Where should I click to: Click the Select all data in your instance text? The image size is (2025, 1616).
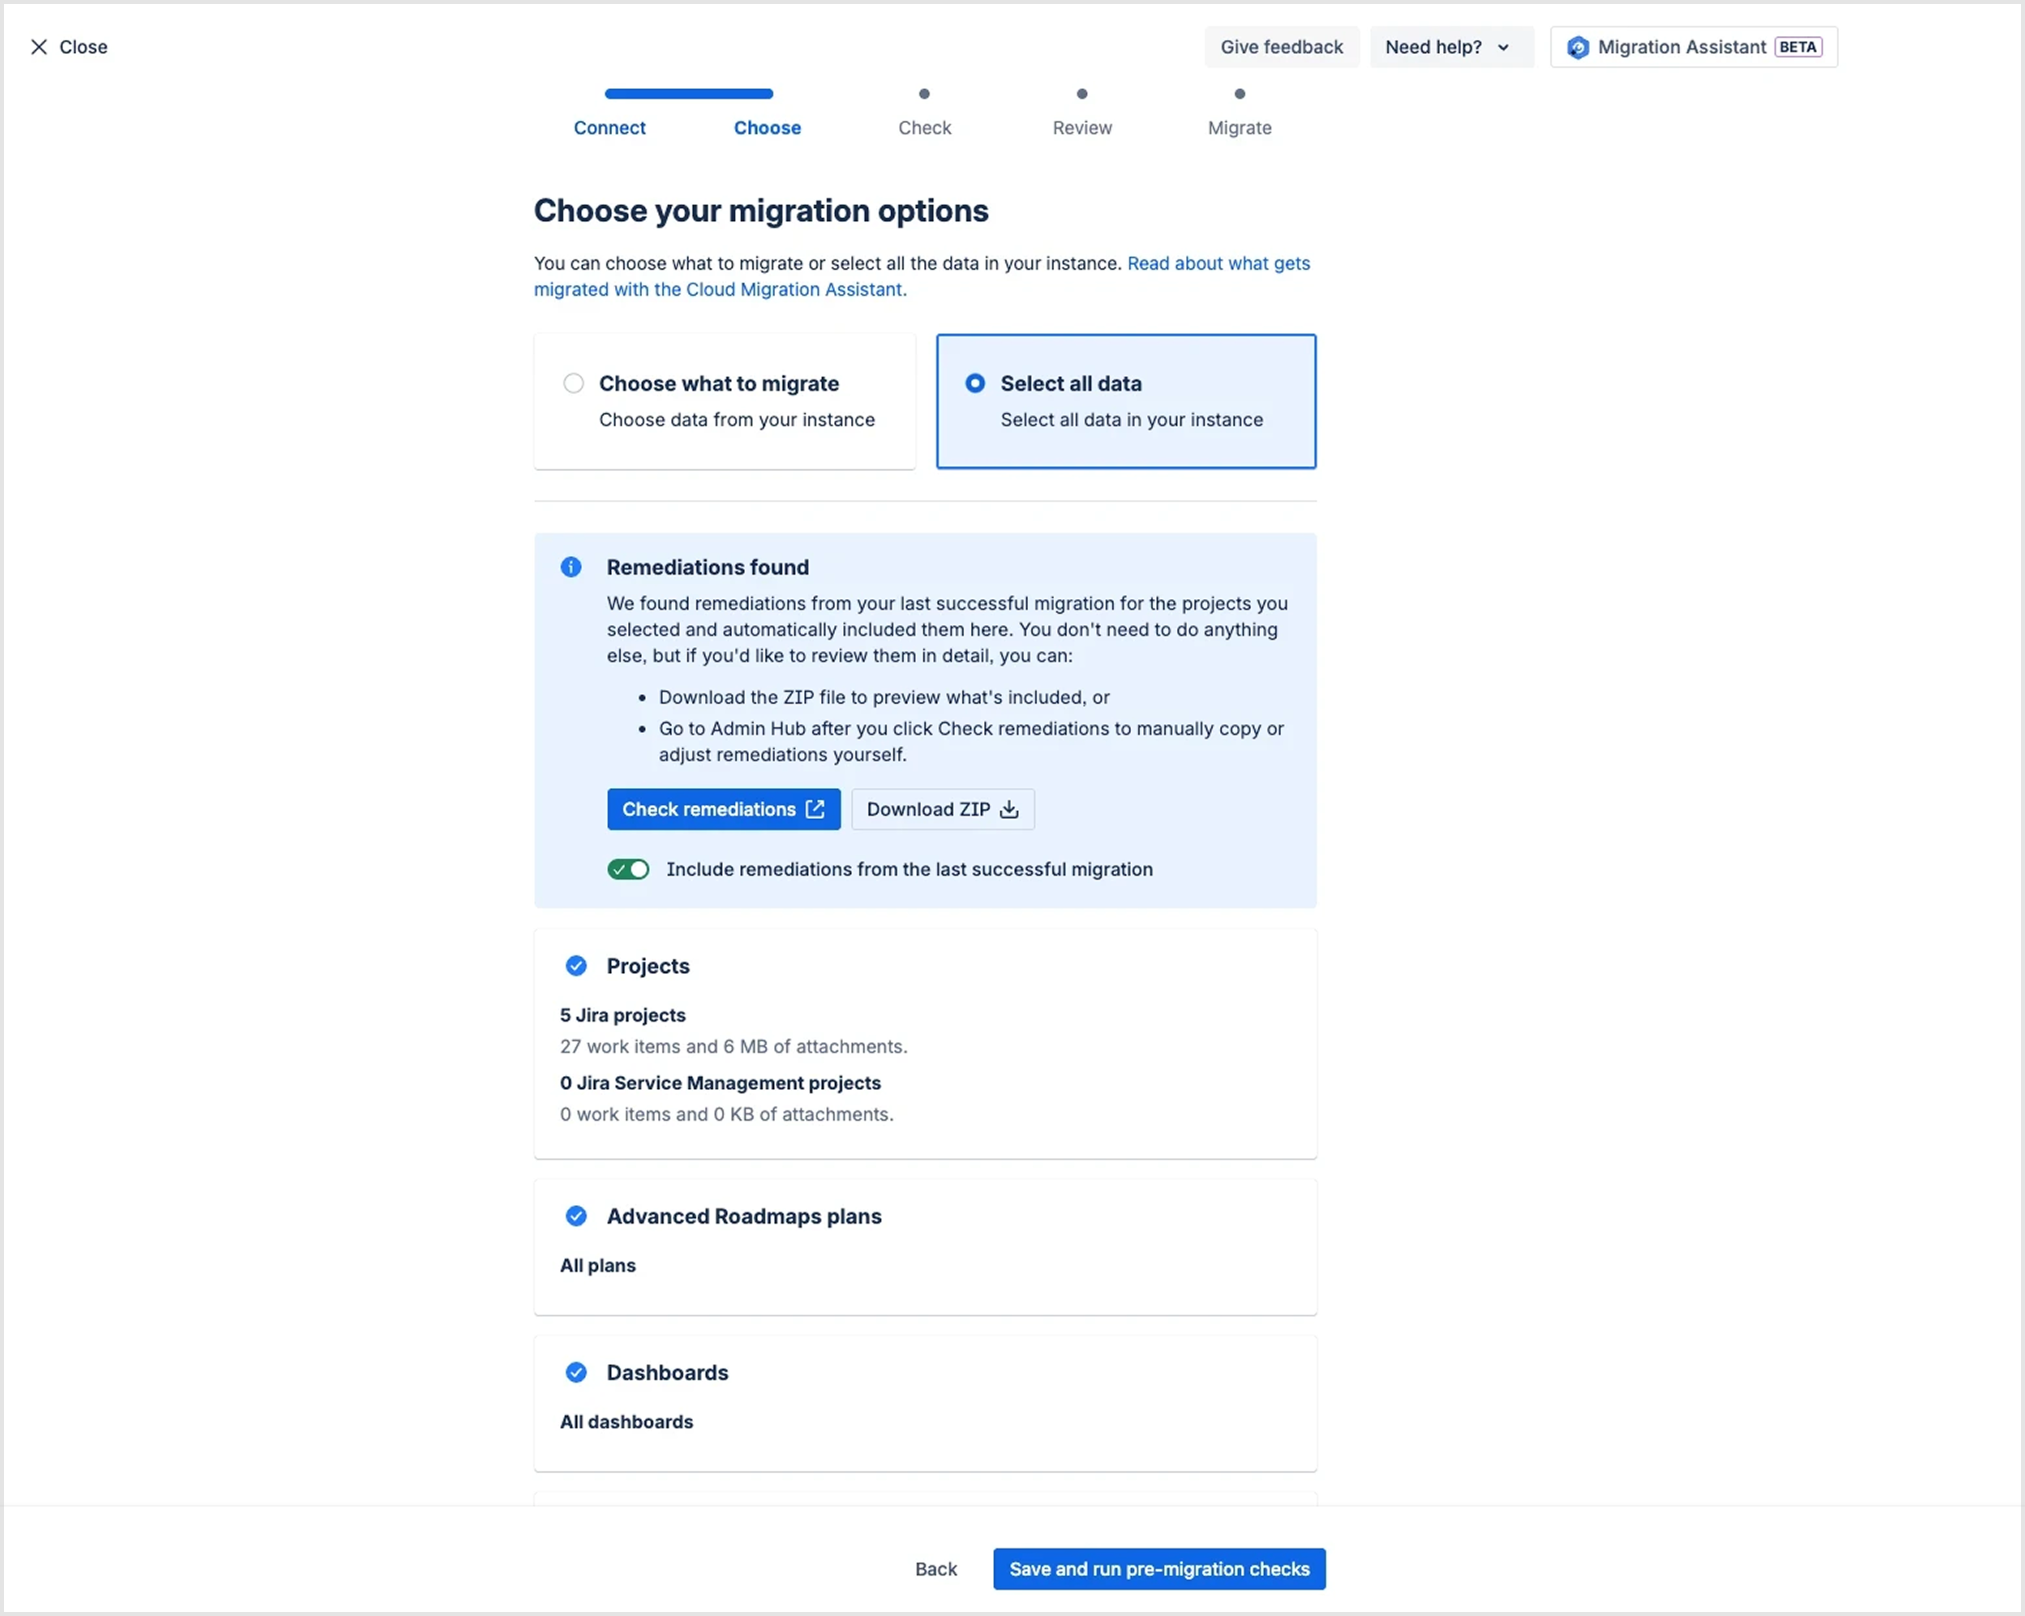[1132, 420]
